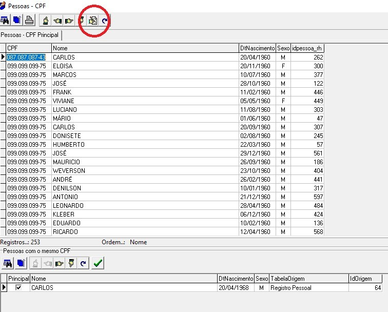Go to first record using top toolbar
The height and width of the screenshot is (312, 388).
45,21
